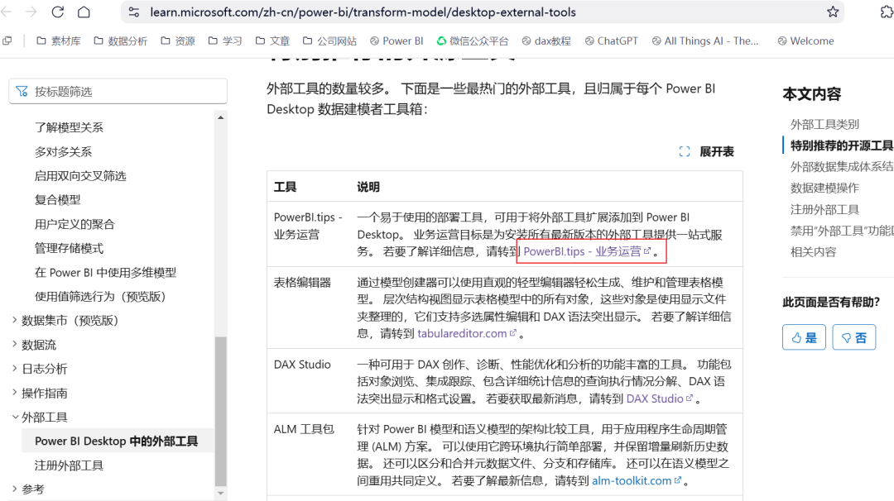Open 使用值筛选行为（预览版） in sidebar
This screenshot has width=894, height=501.
[x=100, y=297]
